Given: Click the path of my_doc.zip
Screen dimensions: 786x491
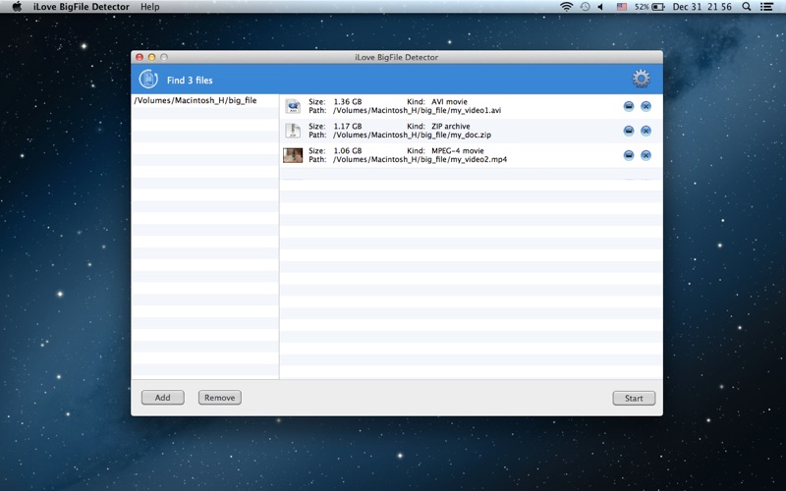Looking at the screenshot, I should click(412, 135).
